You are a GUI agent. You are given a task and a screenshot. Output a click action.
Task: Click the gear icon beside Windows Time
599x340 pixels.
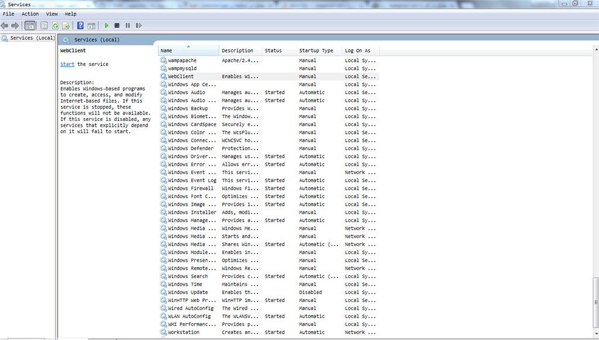coord(164,285)
